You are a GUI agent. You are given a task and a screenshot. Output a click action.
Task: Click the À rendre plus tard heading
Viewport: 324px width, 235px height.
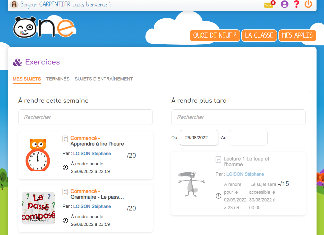(x=199, y=101)
